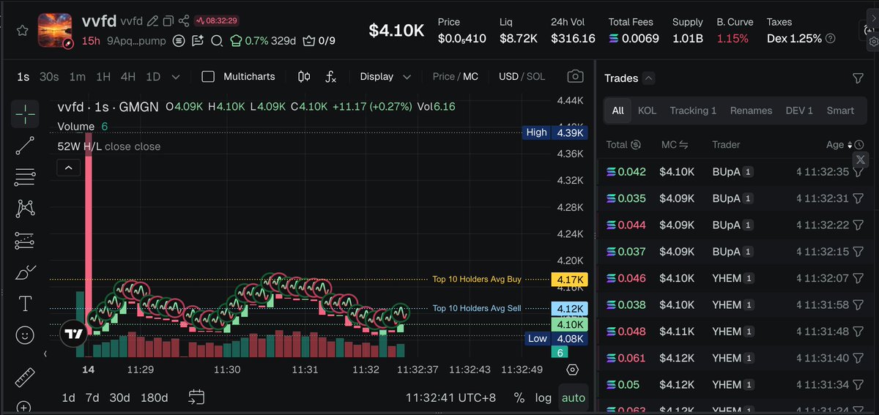879x415 pixels.
Task: Enable the Multicharts checkbox
Action: tap(208, 76)
